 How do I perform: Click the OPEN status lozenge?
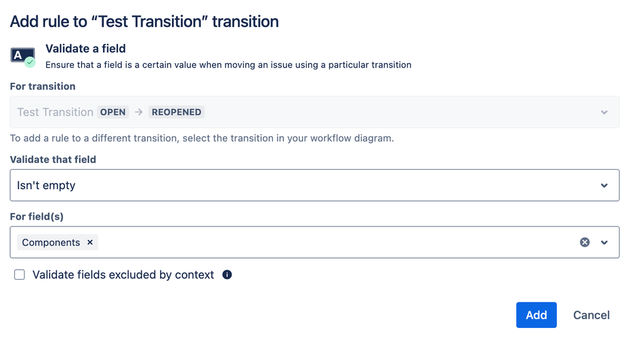(x=113, y=112)
